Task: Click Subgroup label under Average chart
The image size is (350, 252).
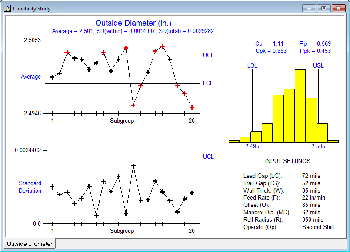Action: [x=122, y=121]
